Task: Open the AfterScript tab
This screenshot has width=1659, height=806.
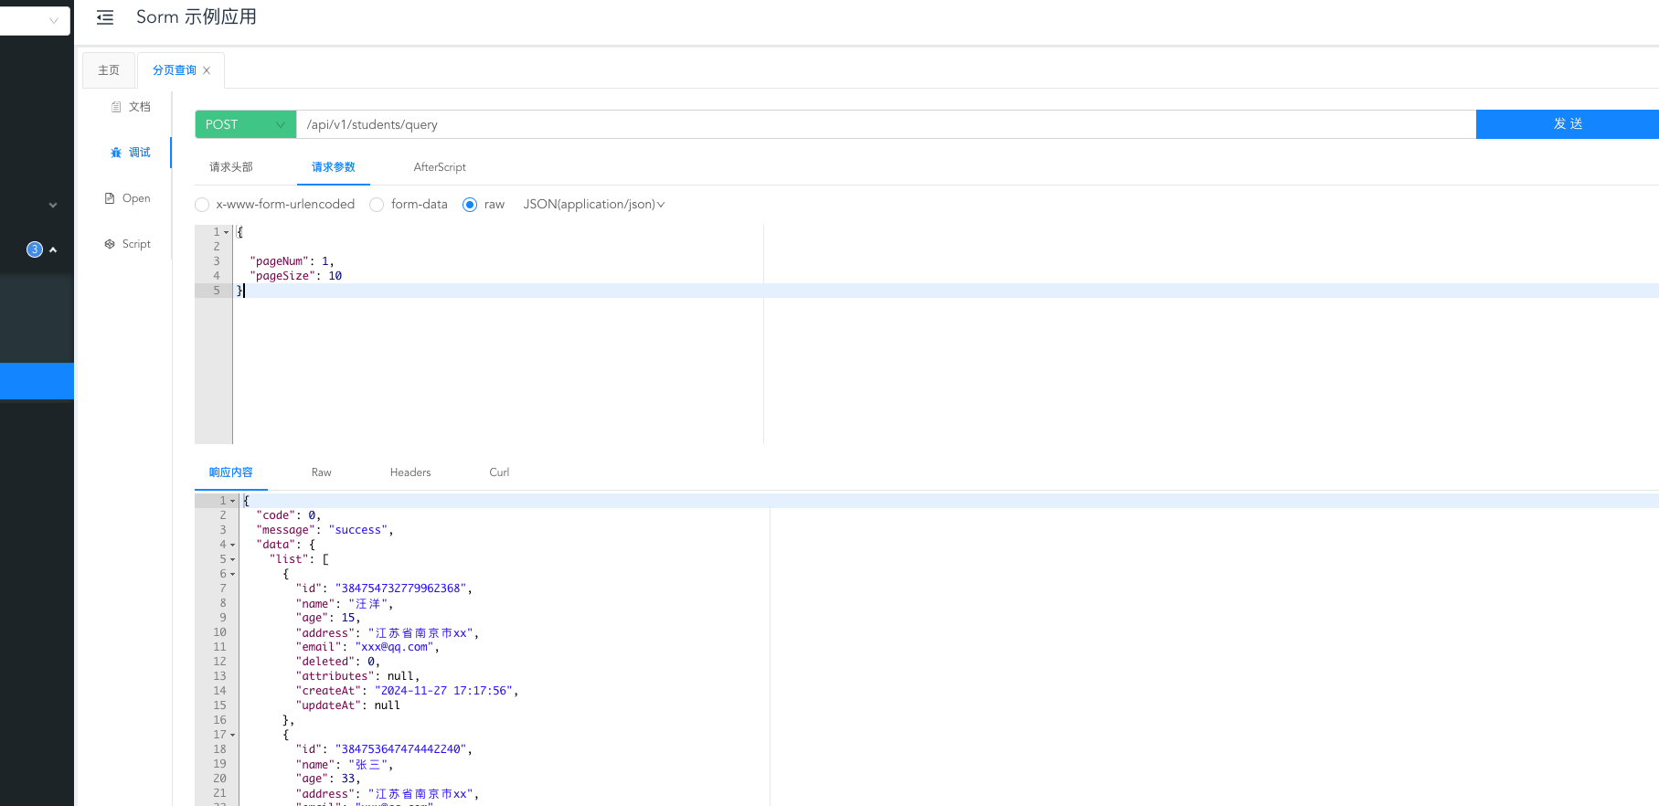Action: pyautogui.click(x=440, y=167)
